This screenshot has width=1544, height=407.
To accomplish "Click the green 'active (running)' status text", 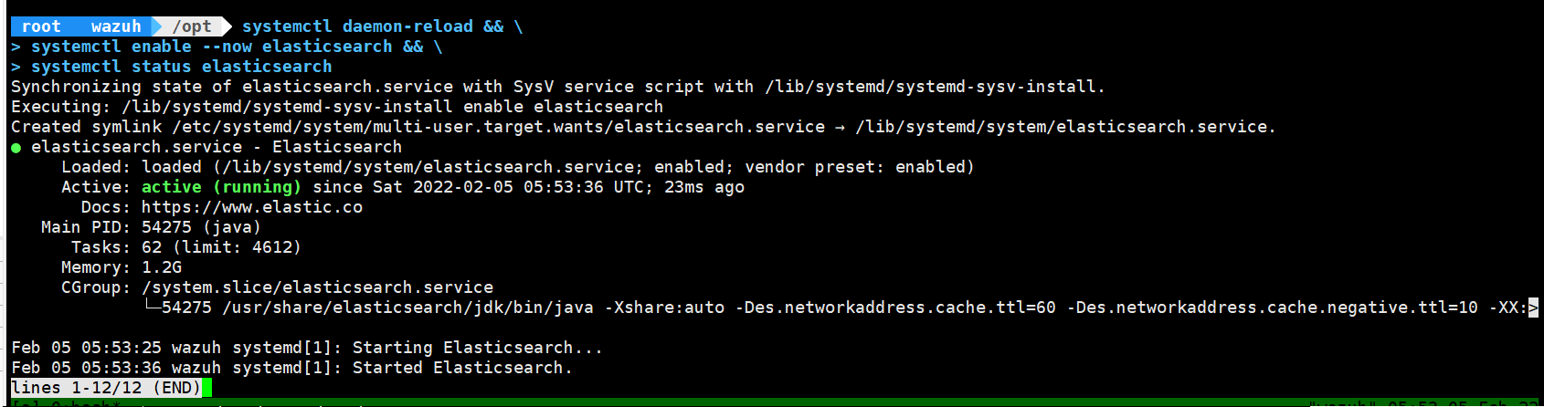I will tap(221, 187).
